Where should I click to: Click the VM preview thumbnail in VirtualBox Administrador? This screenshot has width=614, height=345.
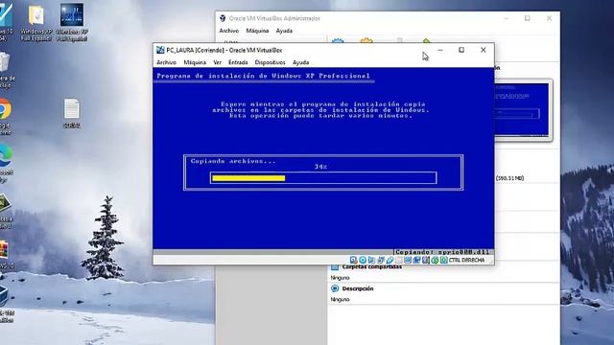pyautogui.click(x=522, y=109)
